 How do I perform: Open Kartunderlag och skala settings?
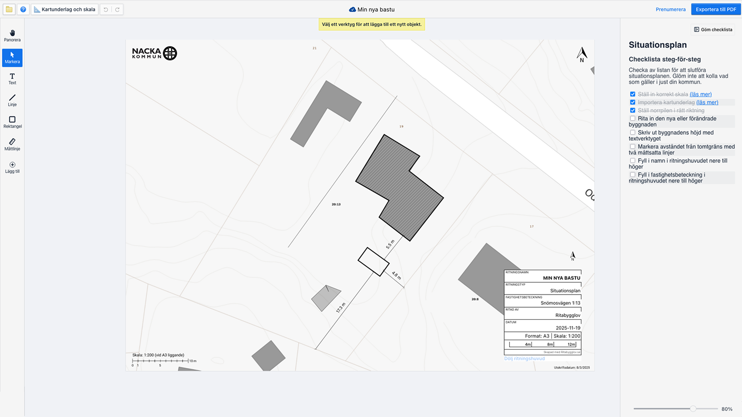[64, 9]
